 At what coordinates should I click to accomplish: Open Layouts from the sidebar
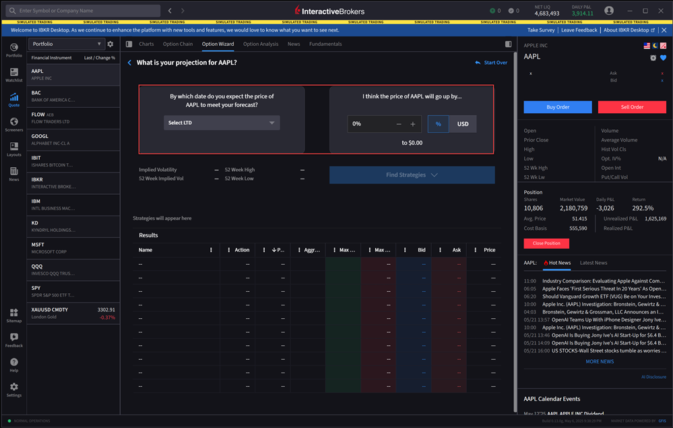click(x=13, y=150)
